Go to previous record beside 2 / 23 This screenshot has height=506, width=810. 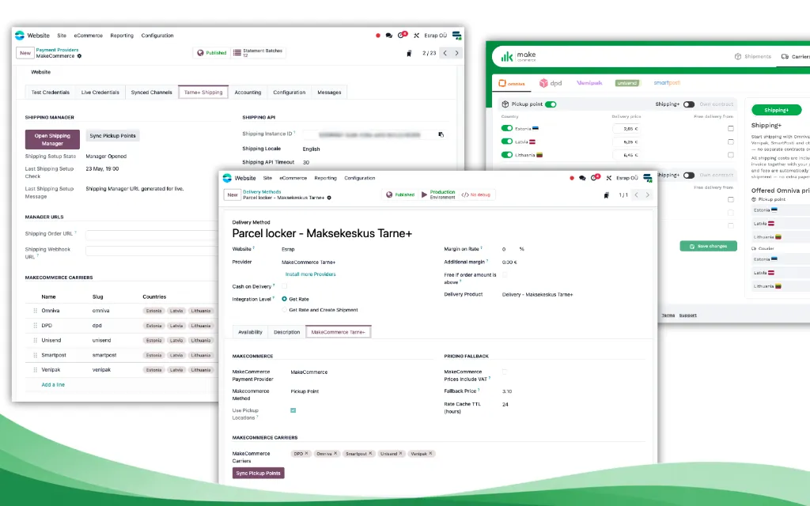(445, 53)
